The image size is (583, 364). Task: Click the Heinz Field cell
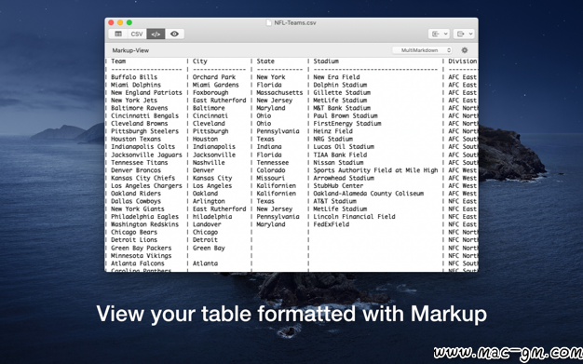coord(332,131)
